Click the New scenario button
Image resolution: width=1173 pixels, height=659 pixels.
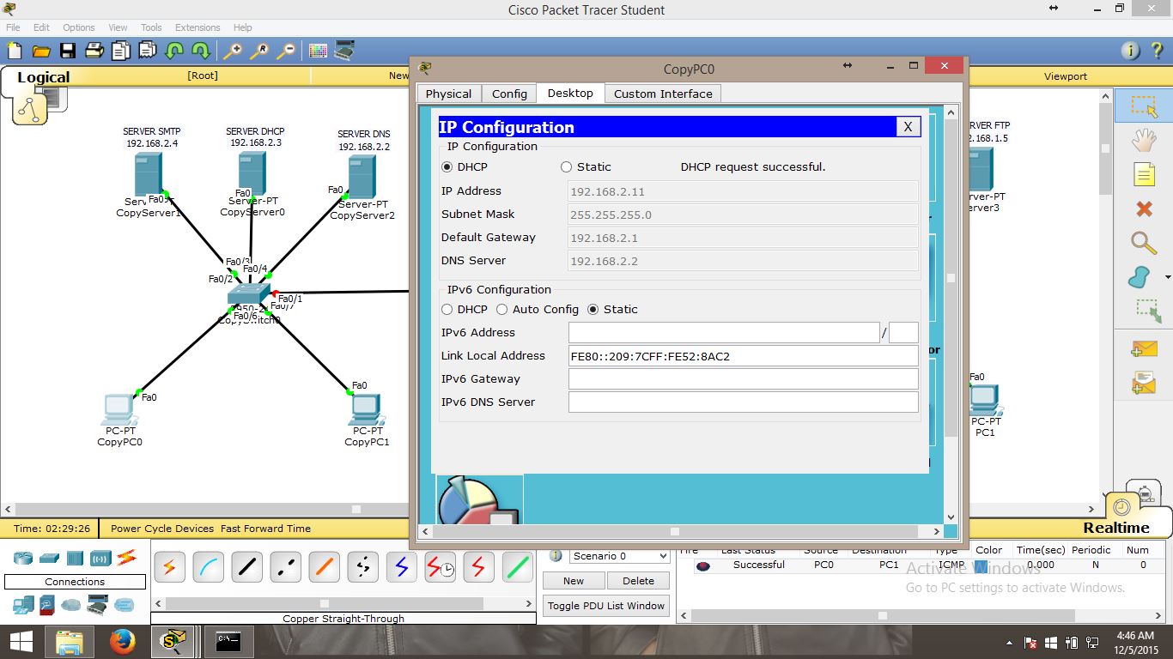pyautogui.click(x=574, y=581)
